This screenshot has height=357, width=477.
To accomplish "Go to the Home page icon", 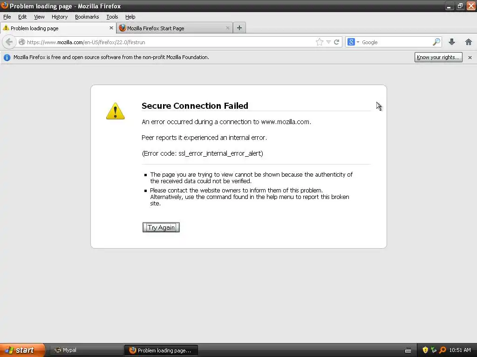I will pyautogui.click(x=469, y=42).
